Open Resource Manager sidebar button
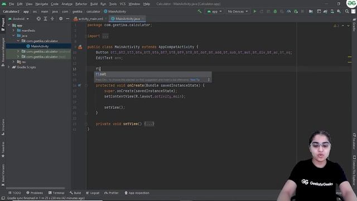The height and width of the screenshot is (201, 357). [x=3, y=52]
